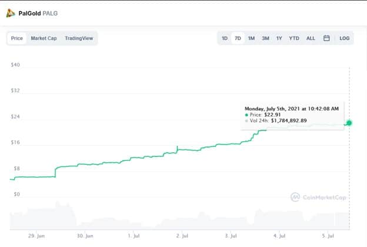The height and width of the screenshot is (247, 367).
Task: Show ALL price history
Action: click(311, 38)
